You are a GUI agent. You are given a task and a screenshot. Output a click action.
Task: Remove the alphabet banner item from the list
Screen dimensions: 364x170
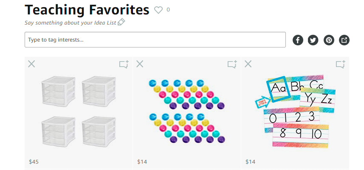point(248,64)
